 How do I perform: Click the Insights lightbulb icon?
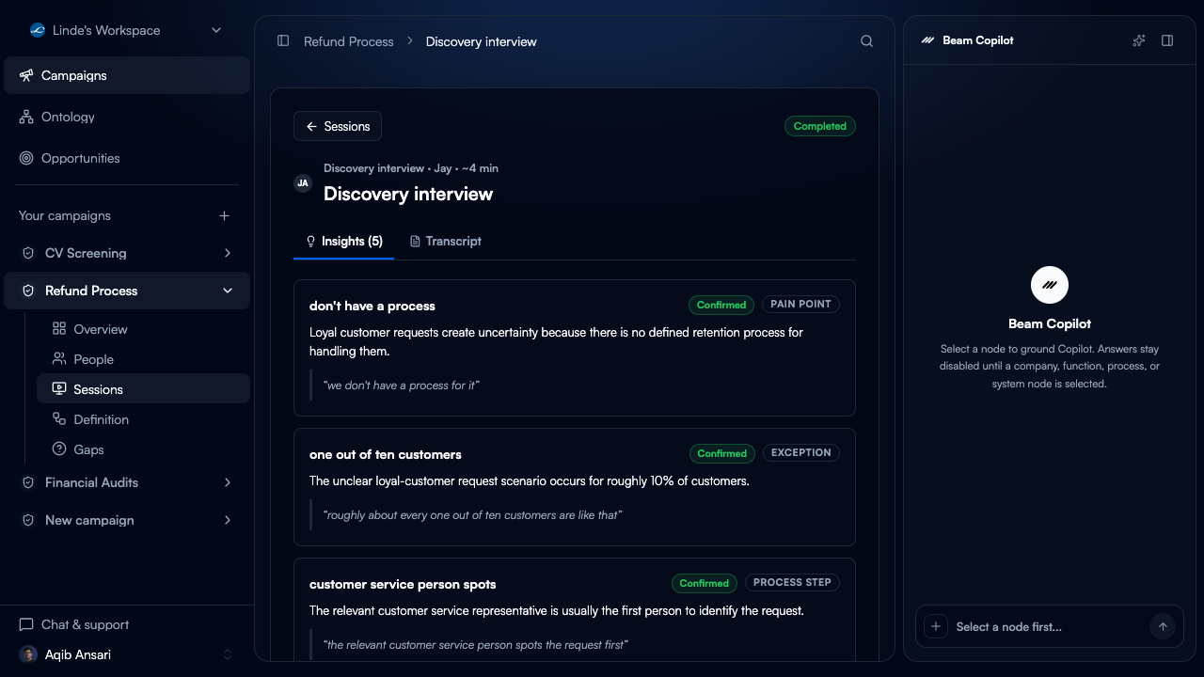(x=310, y=242)
